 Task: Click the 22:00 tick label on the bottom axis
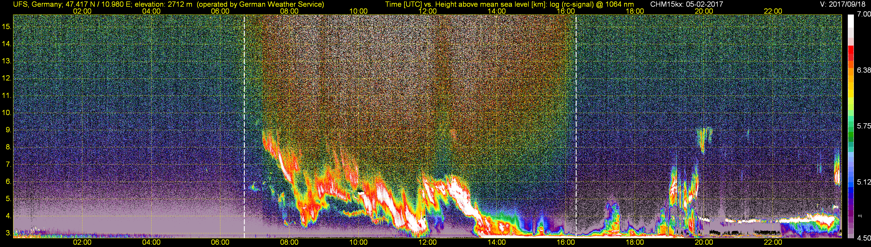(x=773, y=242)
